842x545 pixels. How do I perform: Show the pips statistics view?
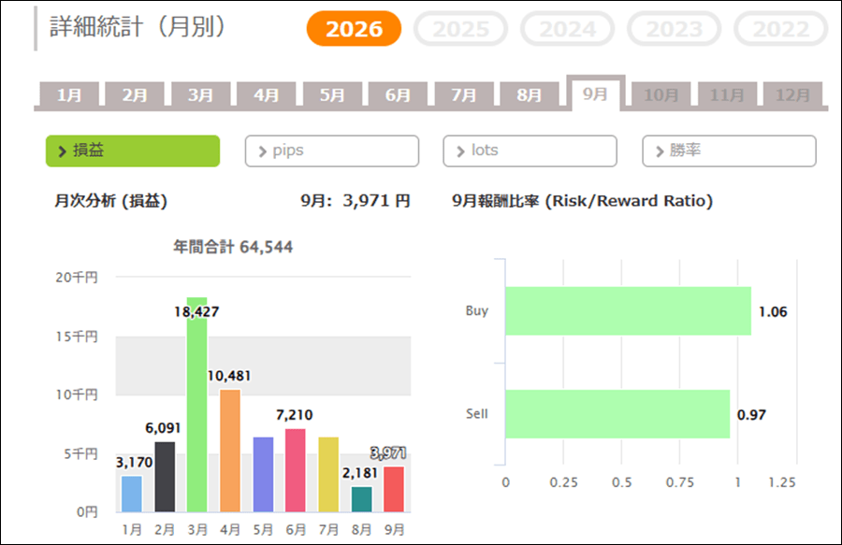point(332,151)
